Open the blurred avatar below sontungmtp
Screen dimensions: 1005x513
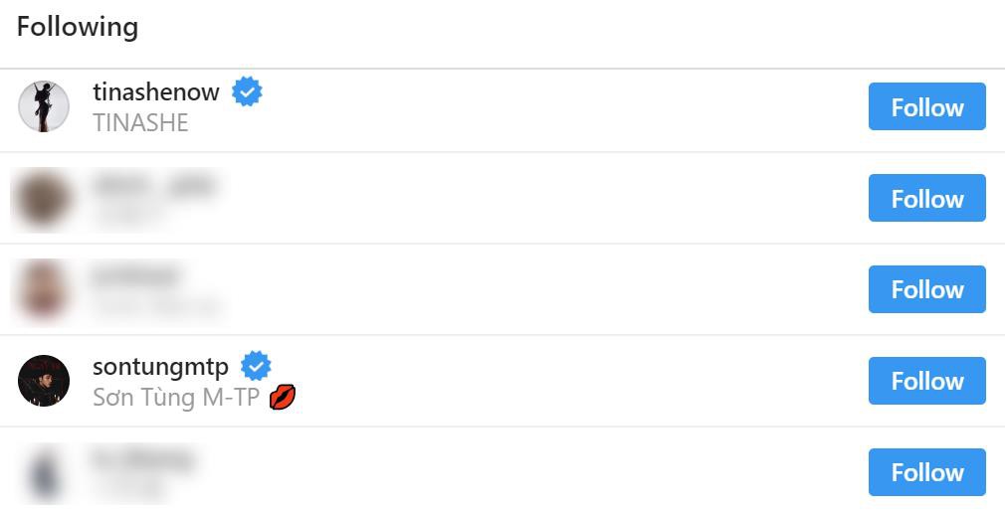click(x=44, y=474)
